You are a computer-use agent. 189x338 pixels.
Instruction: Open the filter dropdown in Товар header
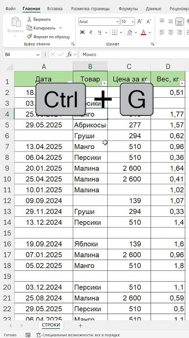coord(105,84)
